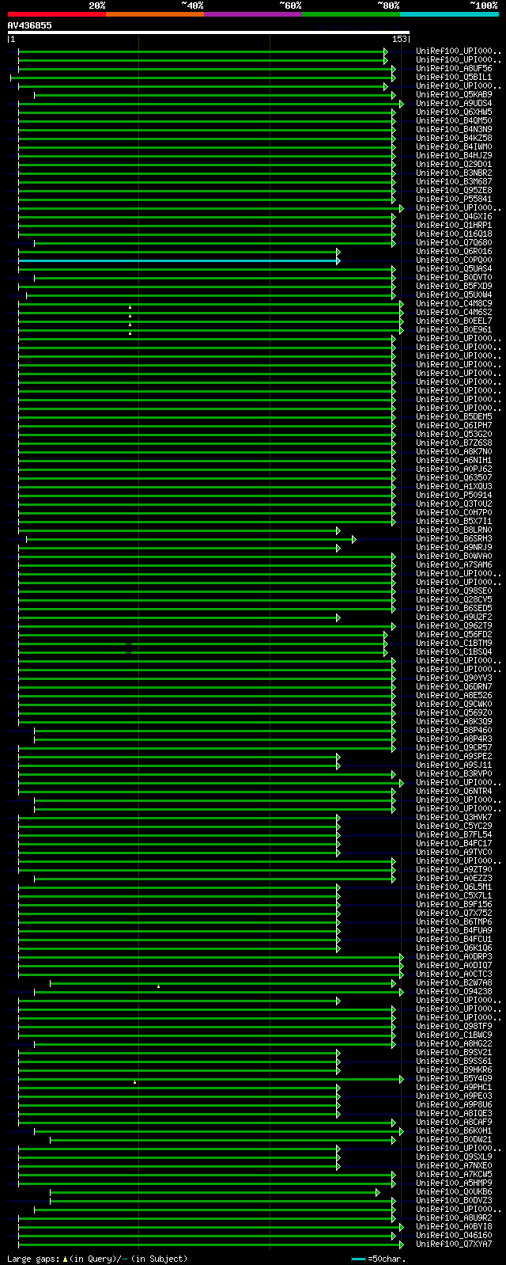Click UniRef100_Q5UAS4 label
The image size is (506, 1265).
(454, 269)
